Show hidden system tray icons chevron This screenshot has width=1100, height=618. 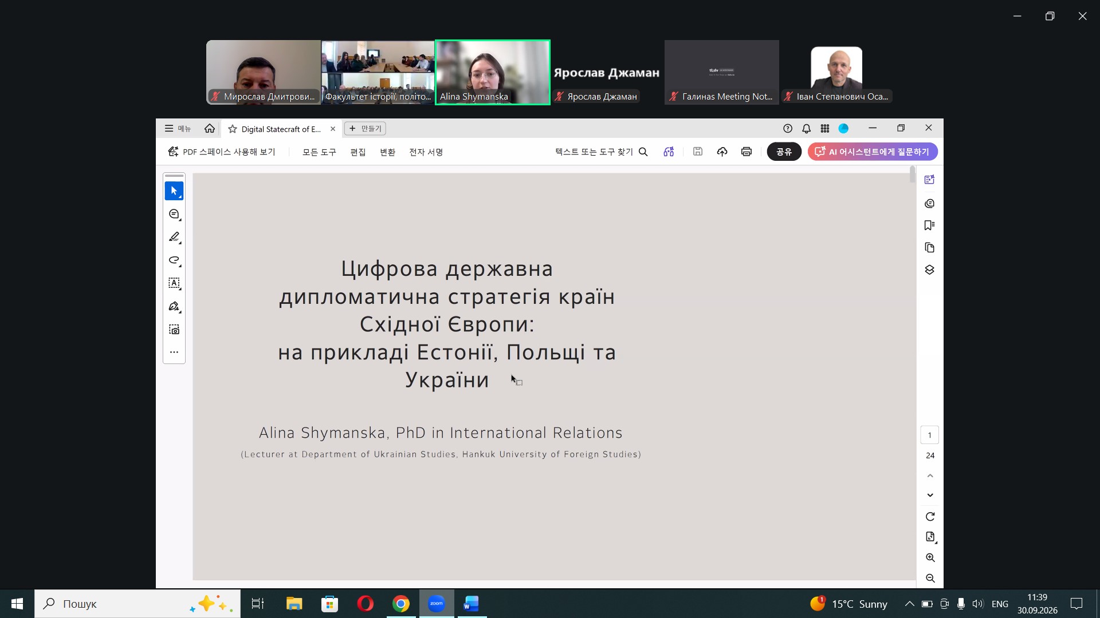click(909, 604)
